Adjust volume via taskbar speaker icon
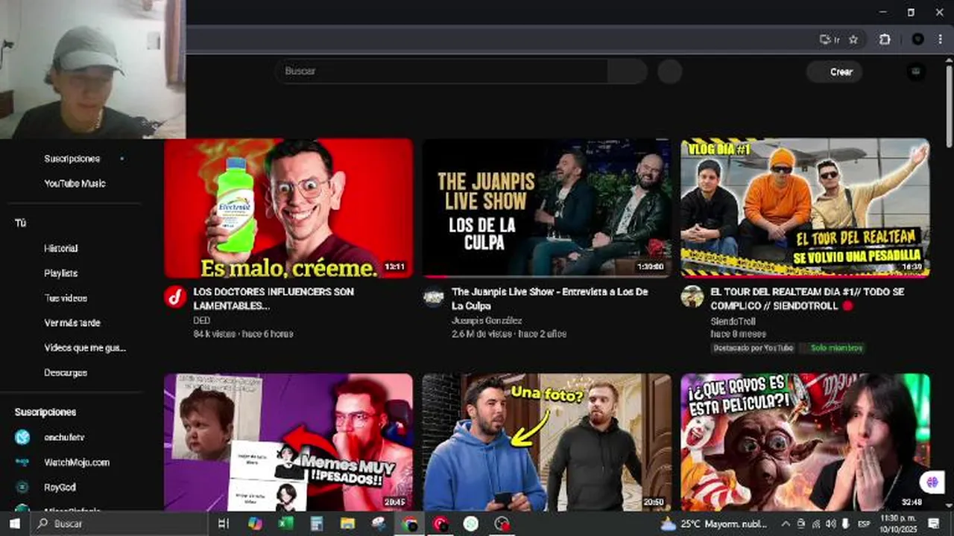The height and width of the screenshot is (536, 954). tap(830, 524)
